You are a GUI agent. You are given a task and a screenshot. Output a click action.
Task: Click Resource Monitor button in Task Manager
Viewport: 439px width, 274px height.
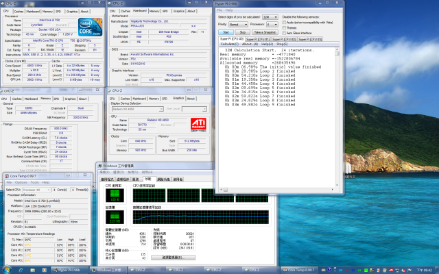point(173,258)
